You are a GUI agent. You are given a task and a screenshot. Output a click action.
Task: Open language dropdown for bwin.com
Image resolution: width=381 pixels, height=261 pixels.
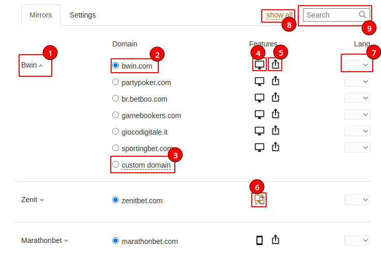pos(357,65)
